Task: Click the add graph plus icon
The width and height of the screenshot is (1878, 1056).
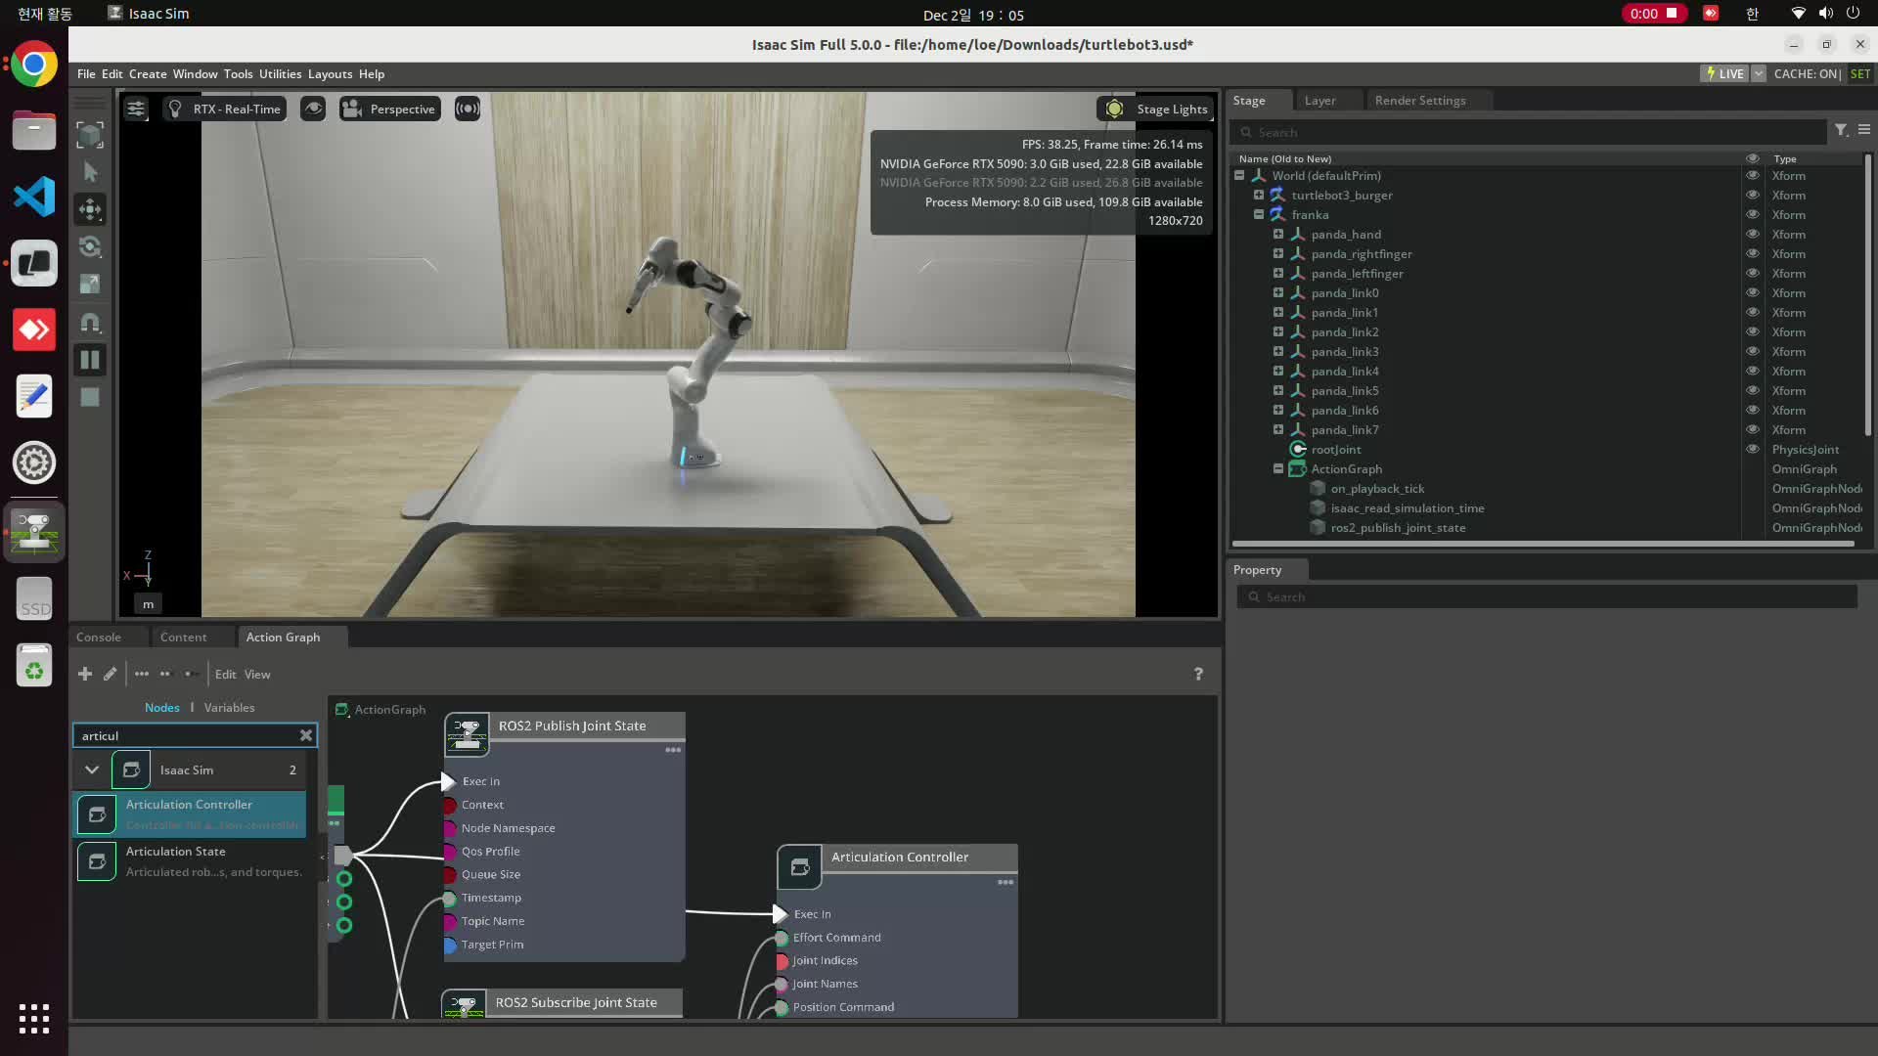Action: [x=85, y=674]
